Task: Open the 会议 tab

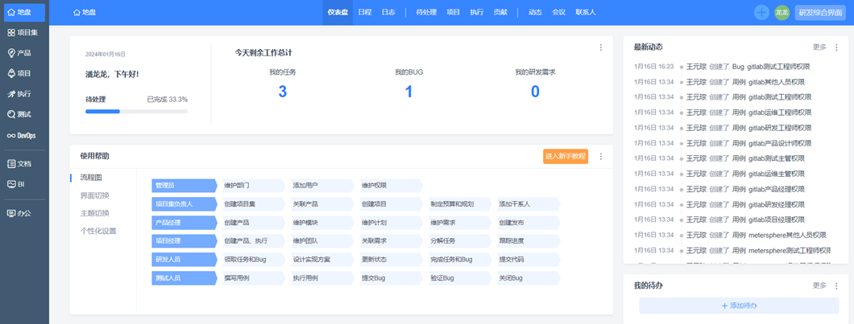Action: [x=558, y=13]
